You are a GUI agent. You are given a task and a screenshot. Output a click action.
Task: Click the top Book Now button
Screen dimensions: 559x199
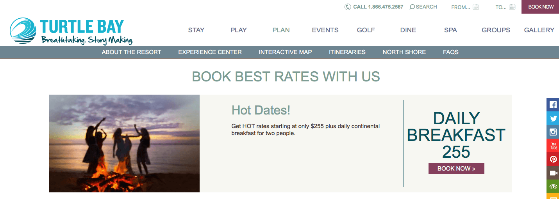coord(541,7)
